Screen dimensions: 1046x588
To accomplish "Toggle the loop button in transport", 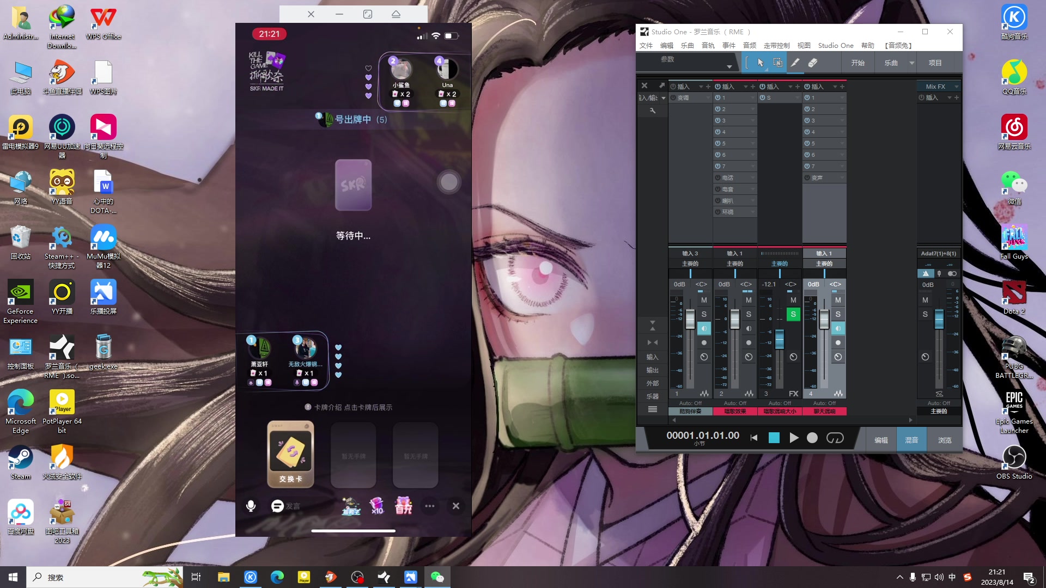I will tap(835, 438).
